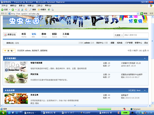Click the Refresh page icon
The image size is (154, 115).
[22, 10]
